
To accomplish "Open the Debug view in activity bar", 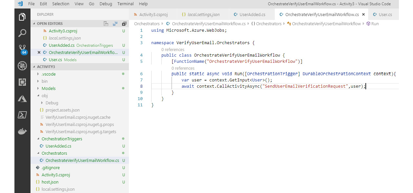I will click(22, 66).
